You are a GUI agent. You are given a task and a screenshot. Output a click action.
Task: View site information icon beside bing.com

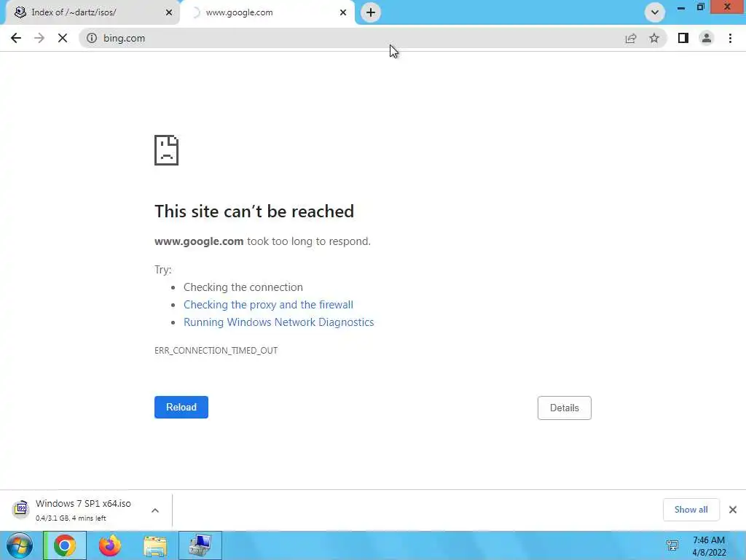[x=92, y=38]
